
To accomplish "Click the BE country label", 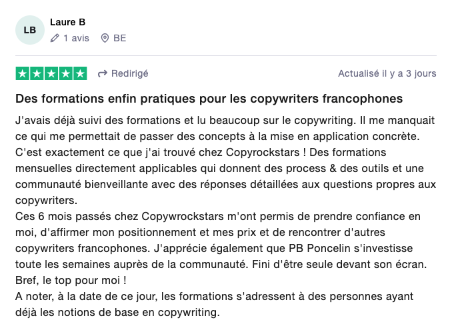I will (x=119, y=38).
